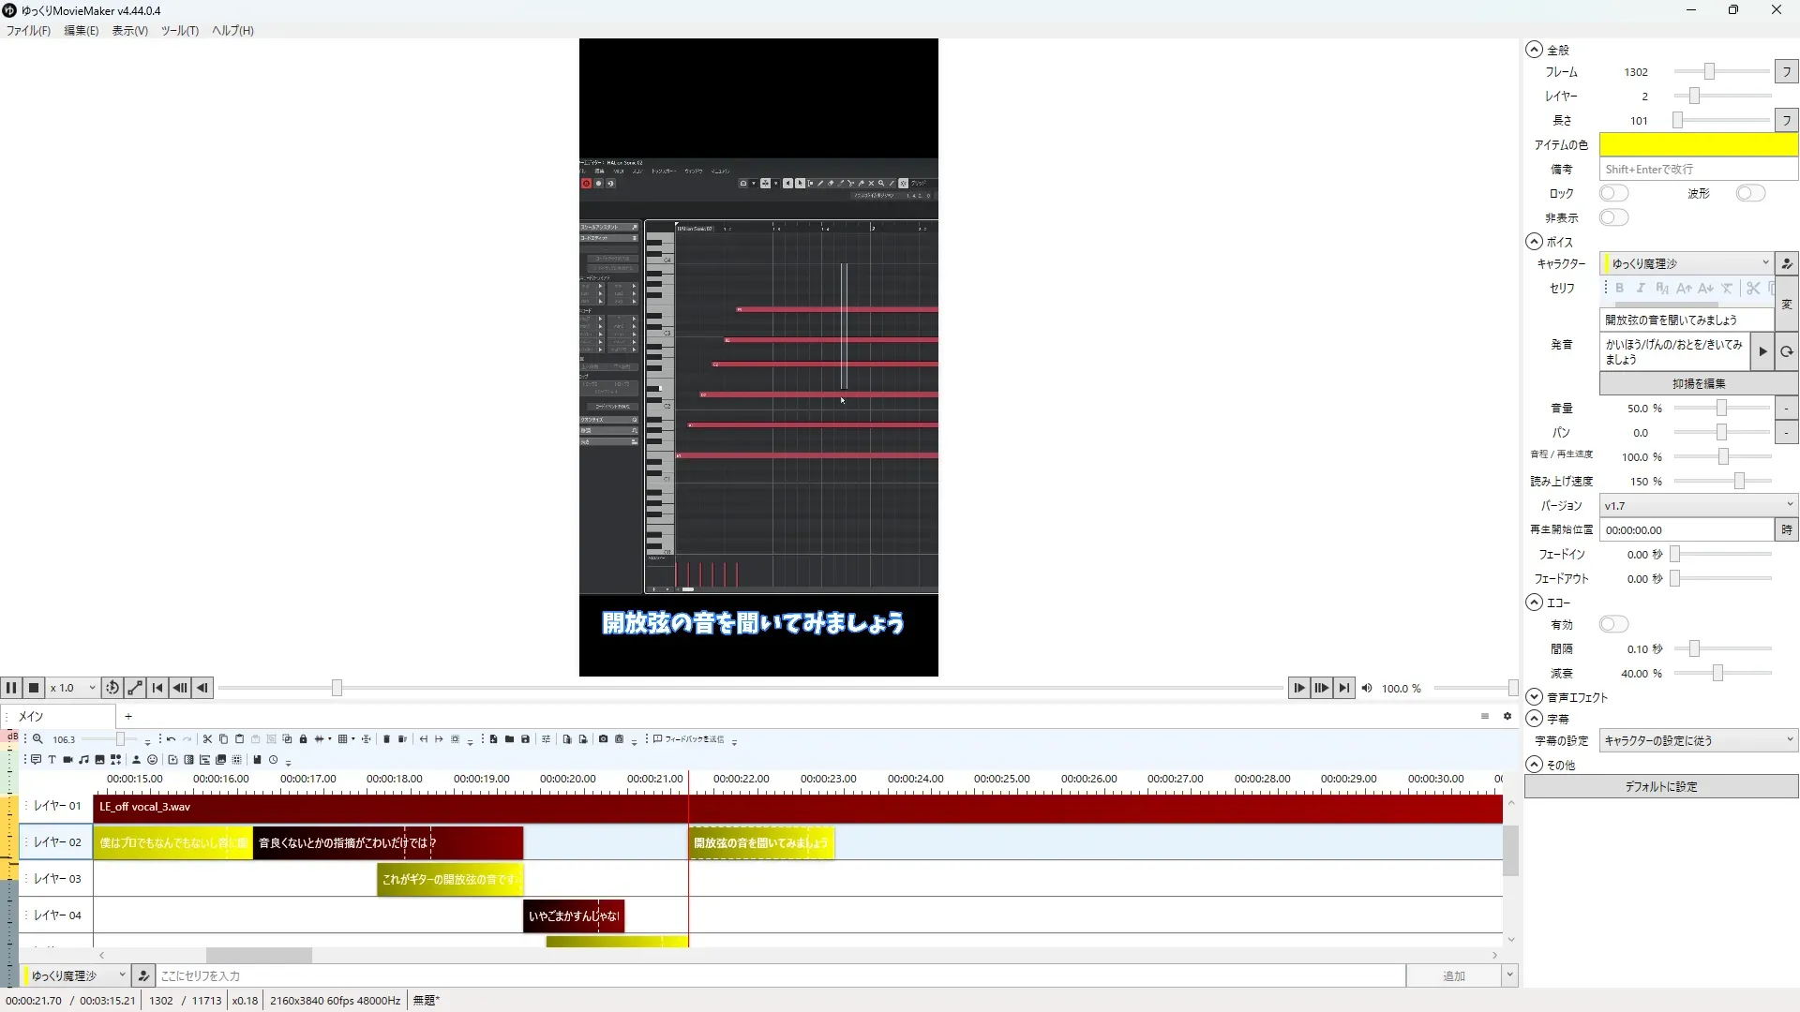Click the lock icon in timeline toolbar

(303, 739)
